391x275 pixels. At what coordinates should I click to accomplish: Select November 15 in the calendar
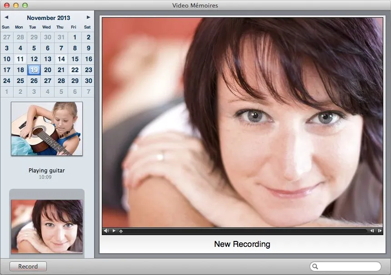tap(75, 59)
